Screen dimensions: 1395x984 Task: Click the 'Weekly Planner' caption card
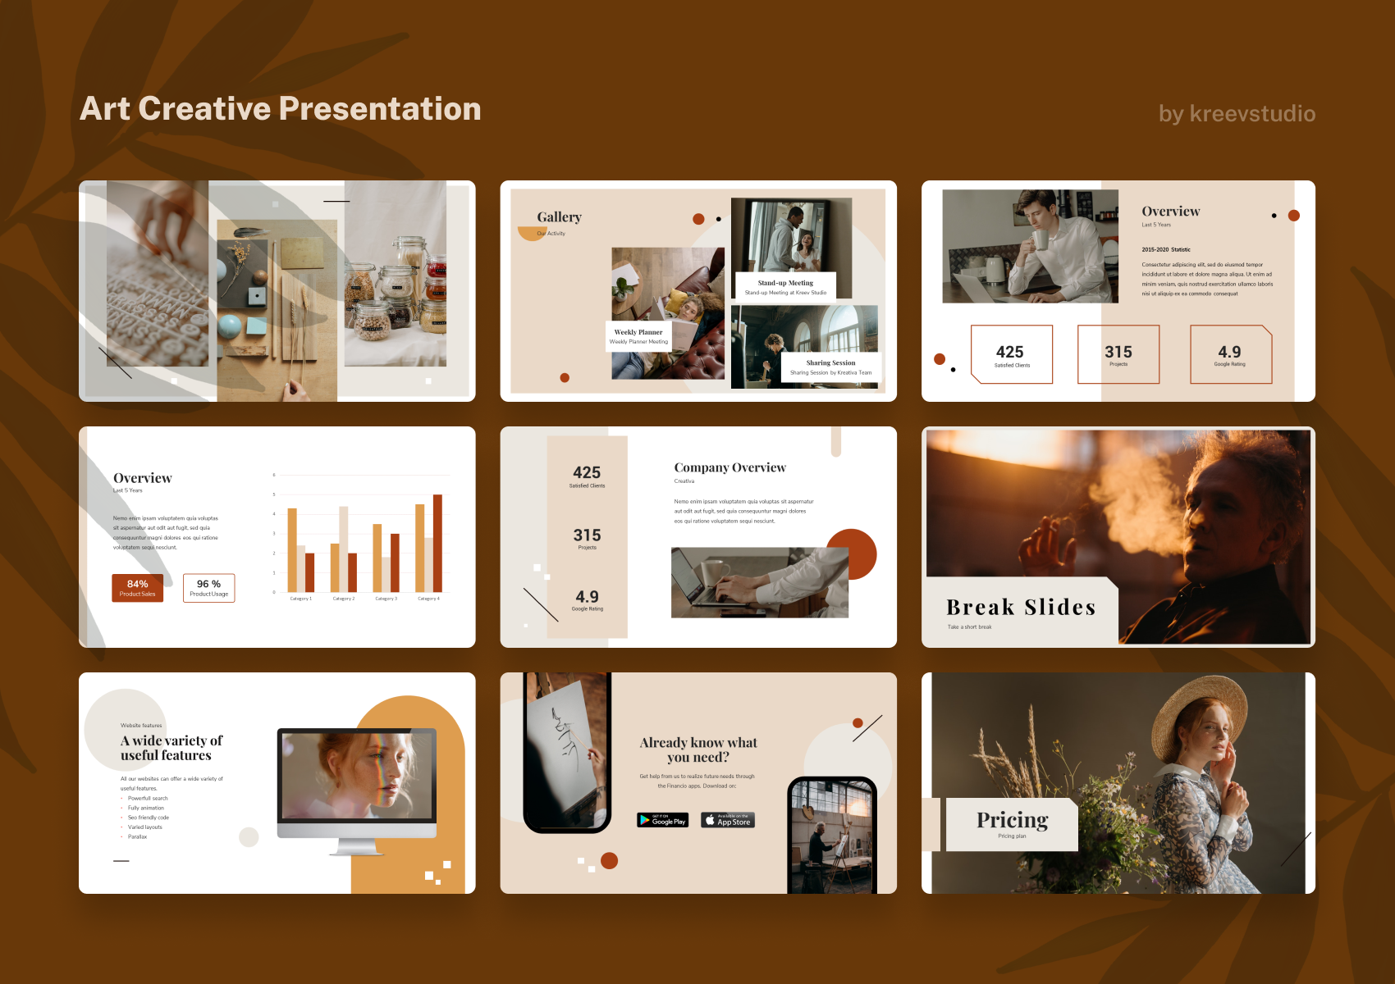click(x=639, y=335)
